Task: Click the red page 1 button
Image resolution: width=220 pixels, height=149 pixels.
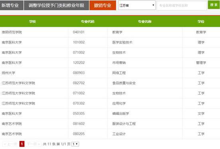Action: click(22, 144)
